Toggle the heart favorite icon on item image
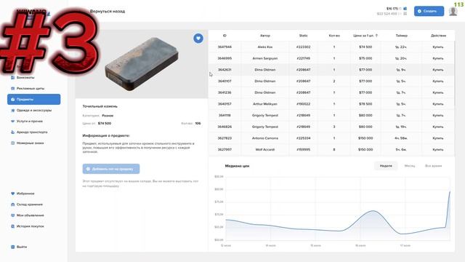Image resolution: width=465 pixels, height=262 pixels. (198, 39)
